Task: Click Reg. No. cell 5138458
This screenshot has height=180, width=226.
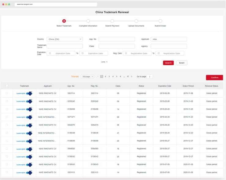Action: click(94, 109)
